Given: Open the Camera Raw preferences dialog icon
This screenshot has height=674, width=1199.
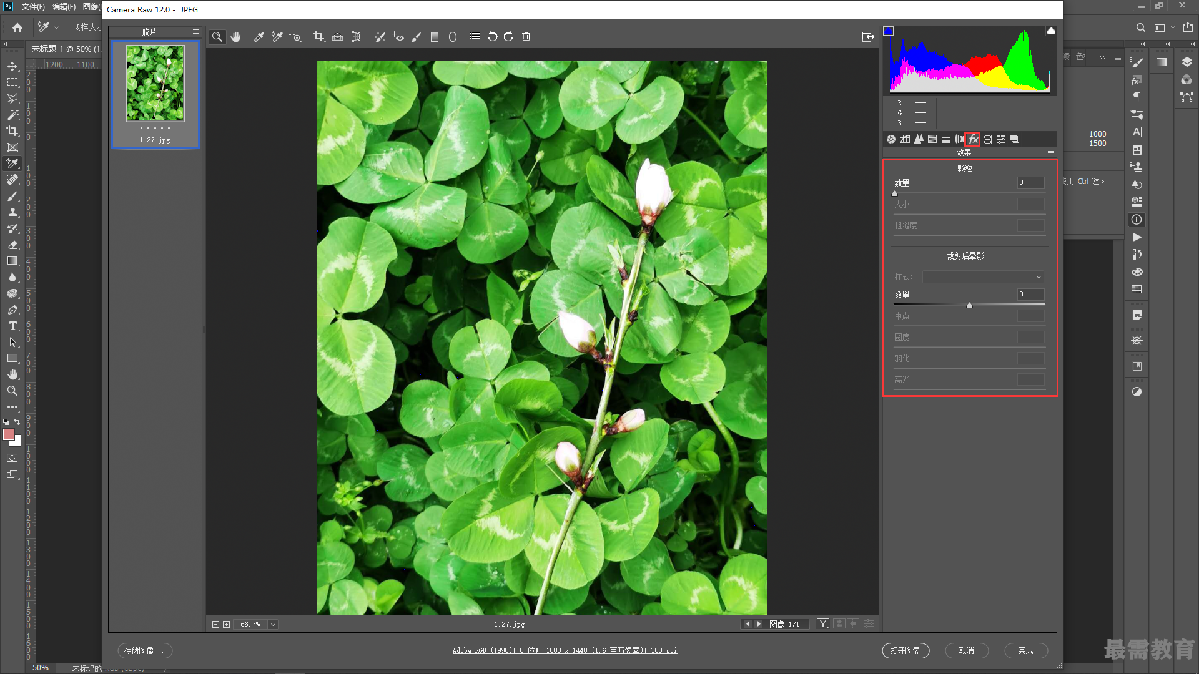Looking at the screenshot, I should click(x=475, y=37).
